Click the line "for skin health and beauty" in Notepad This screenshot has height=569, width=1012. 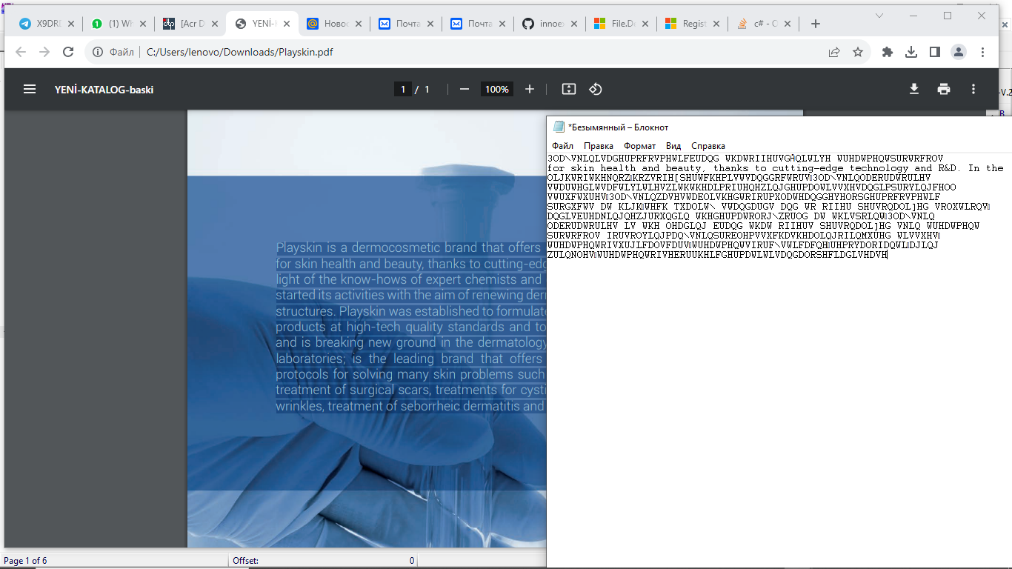776,168
